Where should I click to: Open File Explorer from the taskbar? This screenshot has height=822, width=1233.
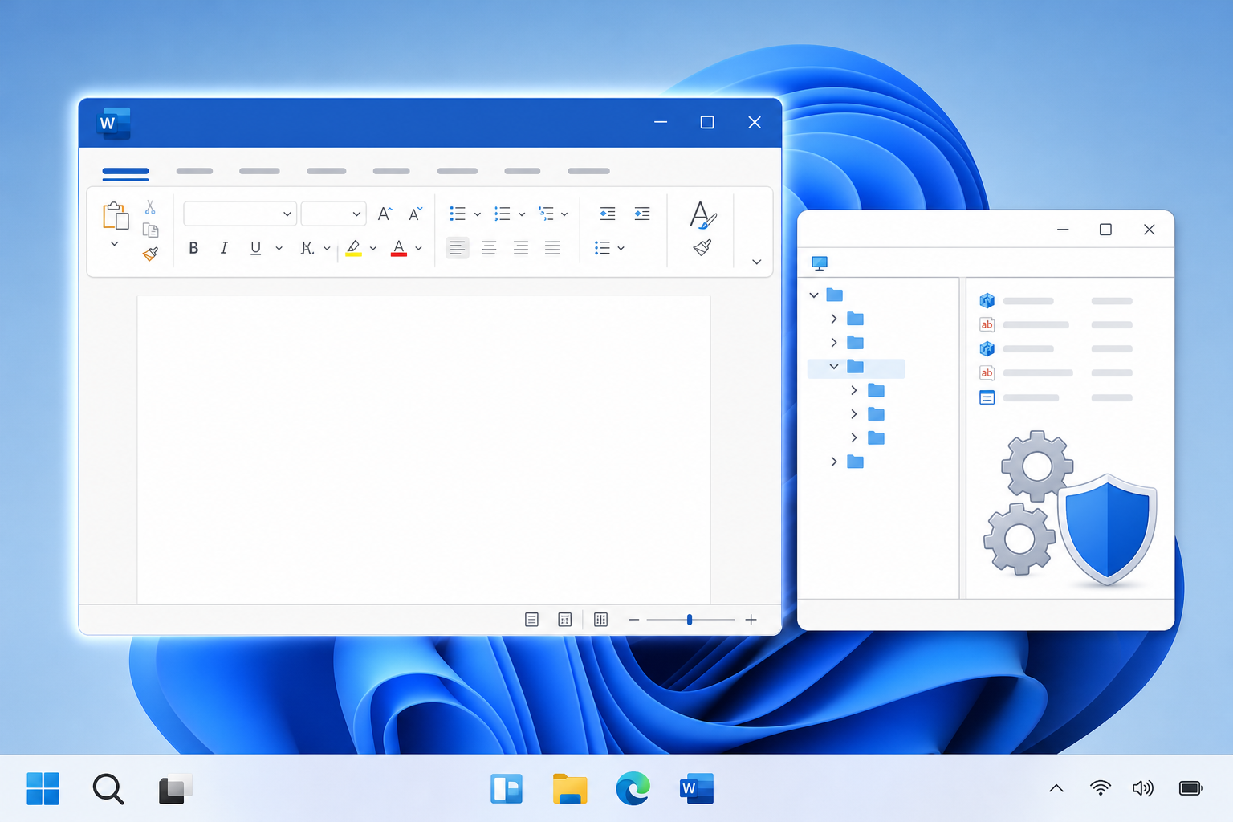tap(570, 788)
